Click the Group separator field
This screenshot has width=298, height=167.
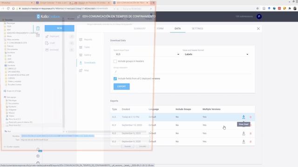(183, 71)
